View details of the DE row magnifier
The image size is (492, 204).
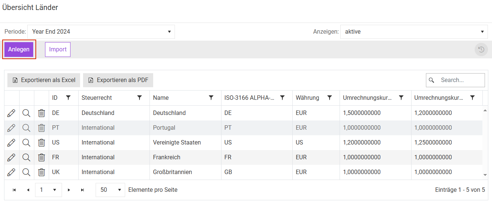pos(26,113)
